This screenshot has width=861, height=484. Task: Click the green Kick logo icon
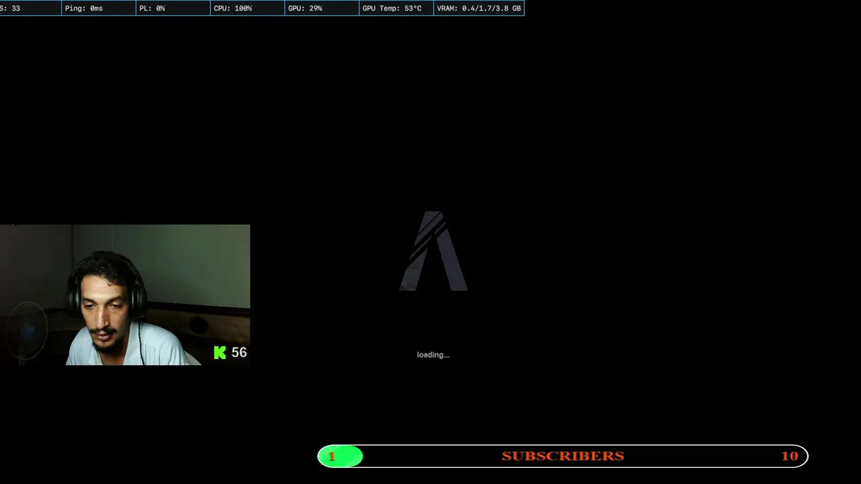pyautogui.click(x=220, y=353)
